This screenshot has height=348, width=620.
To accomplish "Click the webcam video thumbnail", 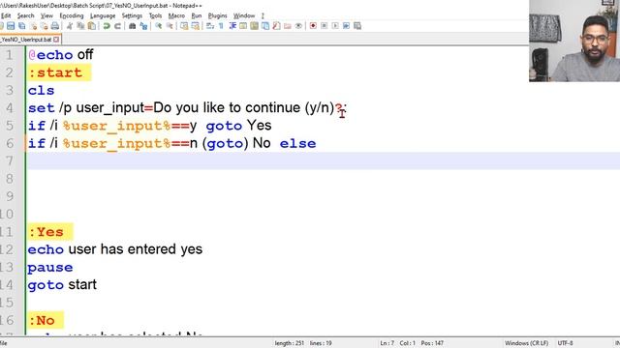I will click(574, 41).
